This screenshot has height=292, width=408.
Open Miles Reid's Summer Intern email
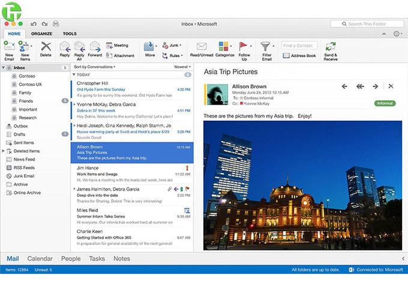pyautogui.click(x=132, y=216)
